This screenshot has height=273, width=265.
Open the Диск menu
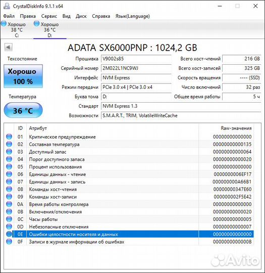click(x=81, y=16)
